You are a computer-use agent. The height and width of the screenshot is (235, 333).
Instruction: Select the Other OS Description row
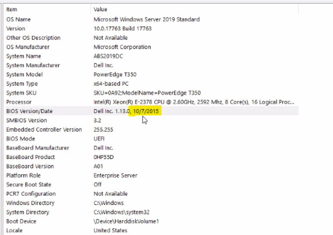(33, 38)
